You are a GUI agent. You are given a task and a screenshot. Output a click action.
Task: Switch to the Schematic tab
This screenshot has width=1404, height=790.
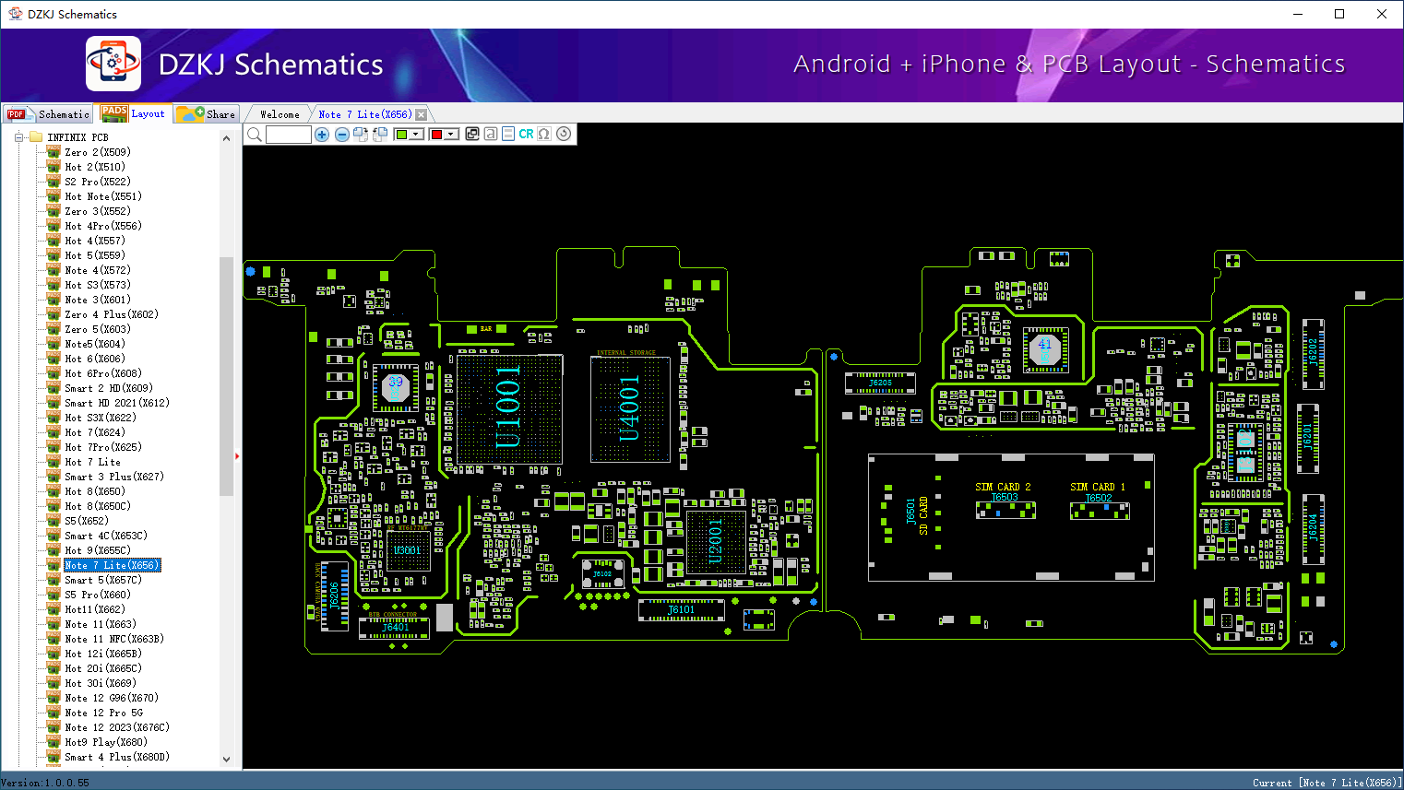(x=48, y=114)
